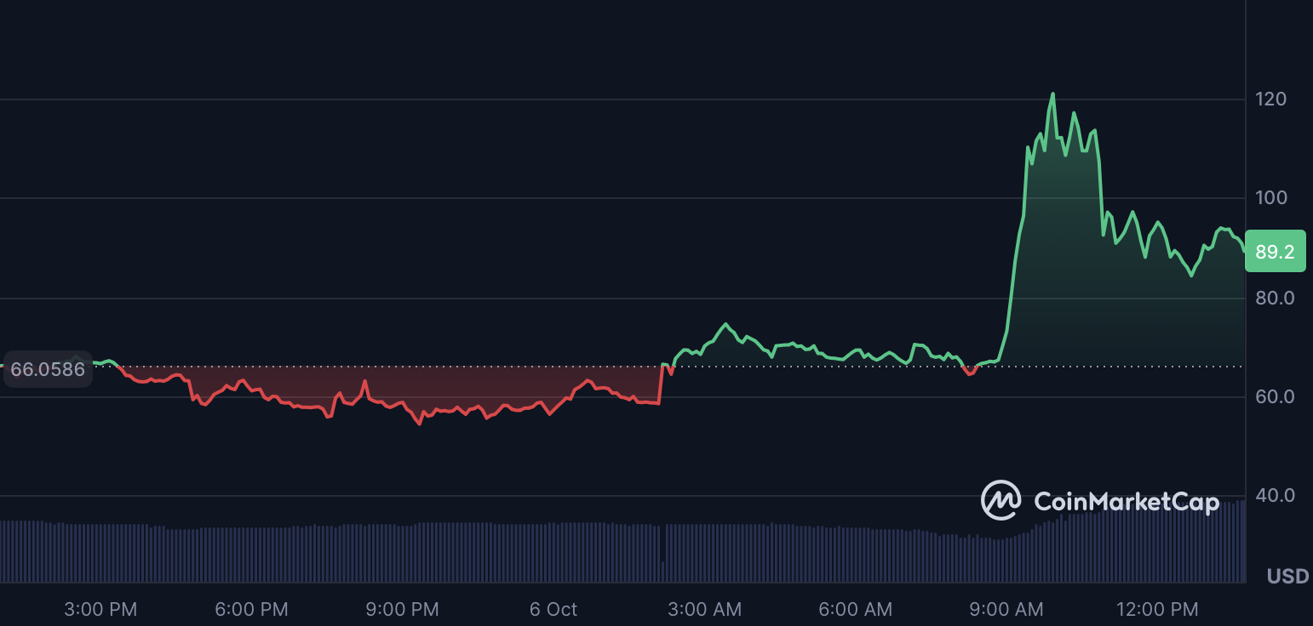Click the highest green peak of the price line
The height and width of the screenshot is (626, 1313).
click(1053, 94)
